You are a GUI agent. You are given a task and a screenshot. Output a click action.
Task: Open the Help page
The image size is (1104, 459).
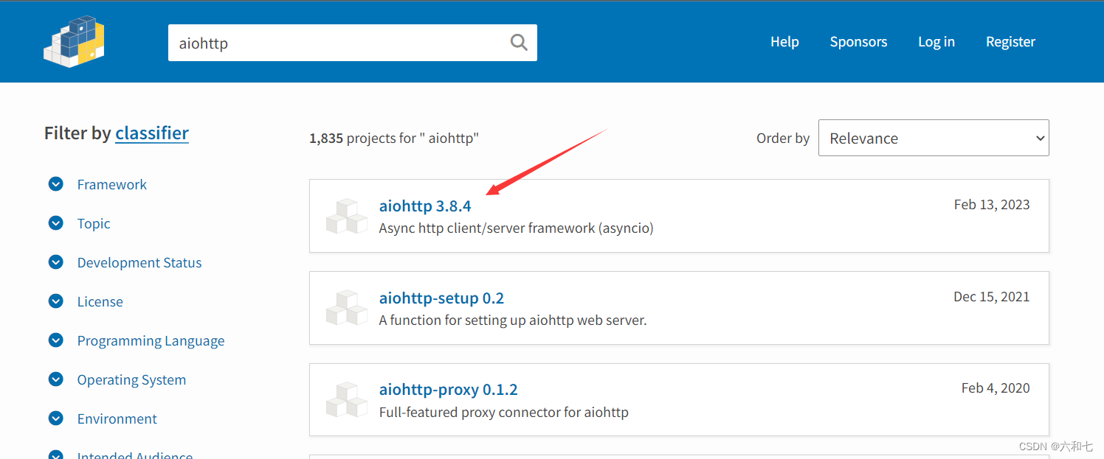coord(784,42)
